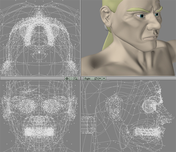Select the pan move arrows icon
The image size is (176, 152).
(x=67, y=78)
